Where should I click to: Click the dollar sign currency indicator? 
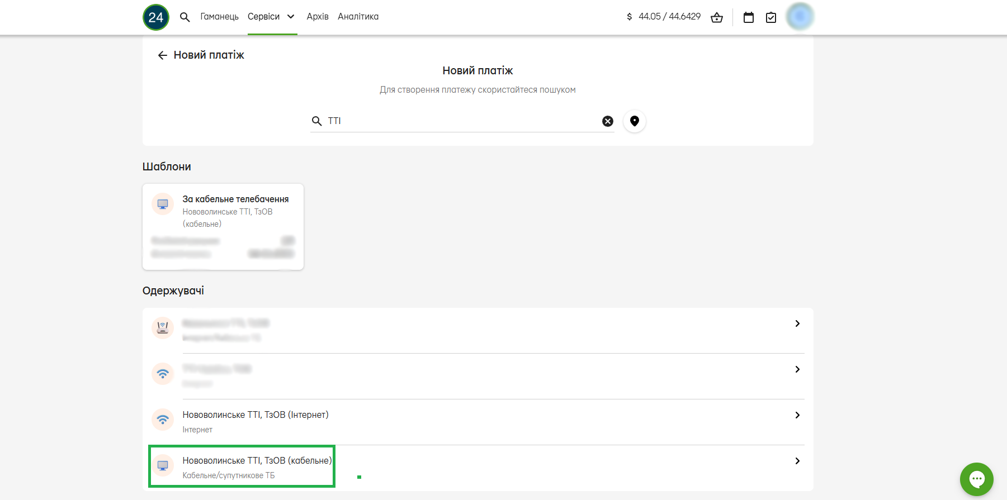(x=630, y=17)
